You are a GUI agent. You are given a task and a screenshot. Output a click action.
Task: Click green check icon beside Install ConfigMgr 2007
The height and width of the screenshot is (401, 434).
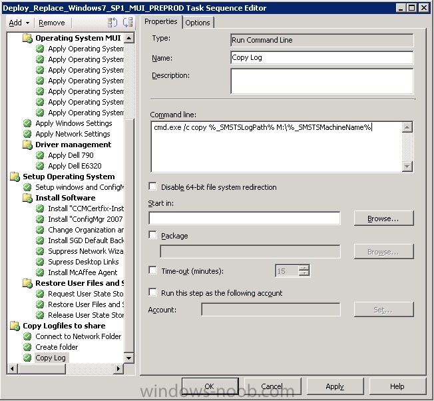[40, 219]
